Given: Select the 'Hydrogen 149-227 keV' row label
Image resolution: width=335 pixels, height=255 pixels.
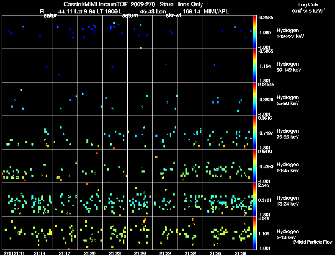Looking at the screenshot, I should click(x=290, y=33).
